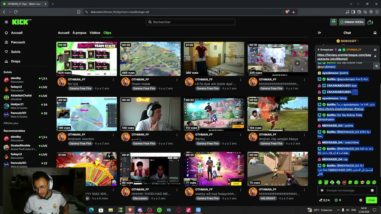Open the Brave VPN shield icon
Image resolution: width=381 pixels, height=214 pixels.
pos(371,12)
